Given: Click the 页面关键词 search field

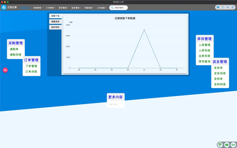Looking at the screenshot, I should (121, 8).
